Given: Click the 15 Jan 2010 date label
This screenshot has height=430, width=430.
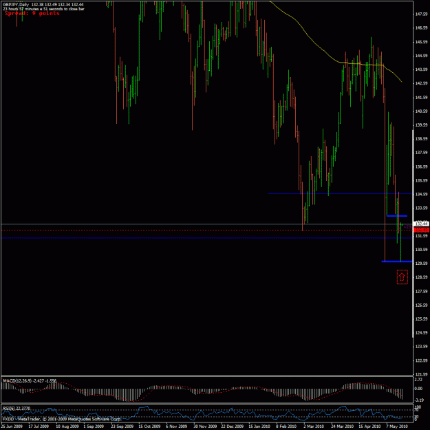Looking at the screenshot, I should pos(259,427).
